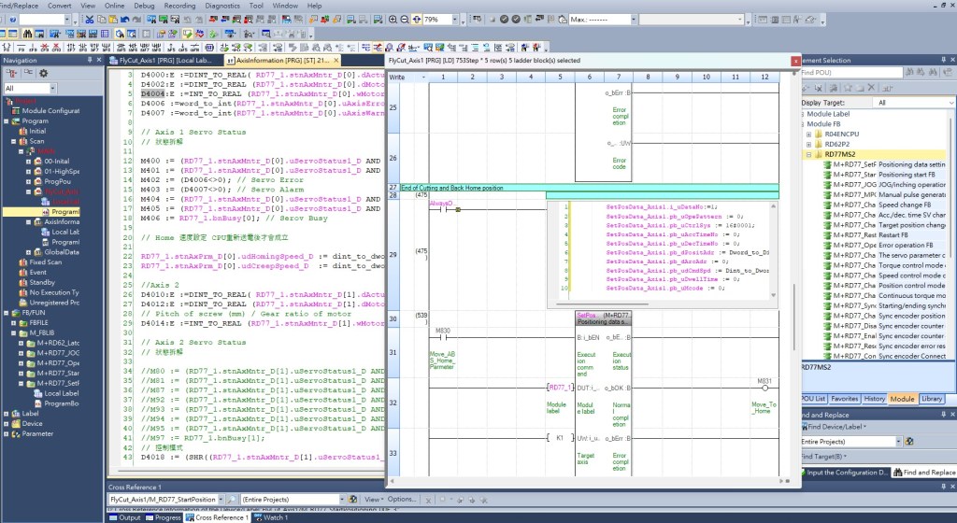
Task: Open the Online menu
Action: tap(114, 6)
